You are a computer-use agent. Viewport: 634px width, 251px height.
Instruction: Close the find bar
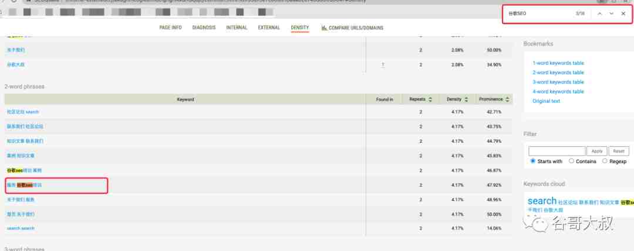pyautogui.click(x=623, y=13)
